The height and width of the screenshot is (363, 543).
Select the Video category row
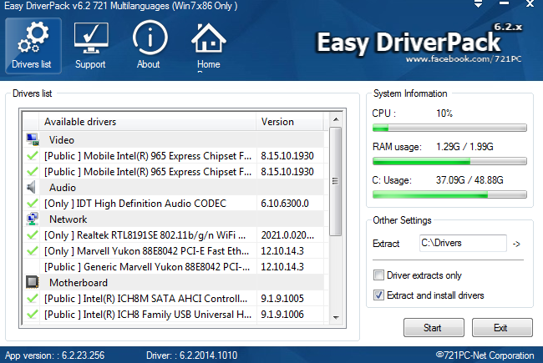point(175,140)
